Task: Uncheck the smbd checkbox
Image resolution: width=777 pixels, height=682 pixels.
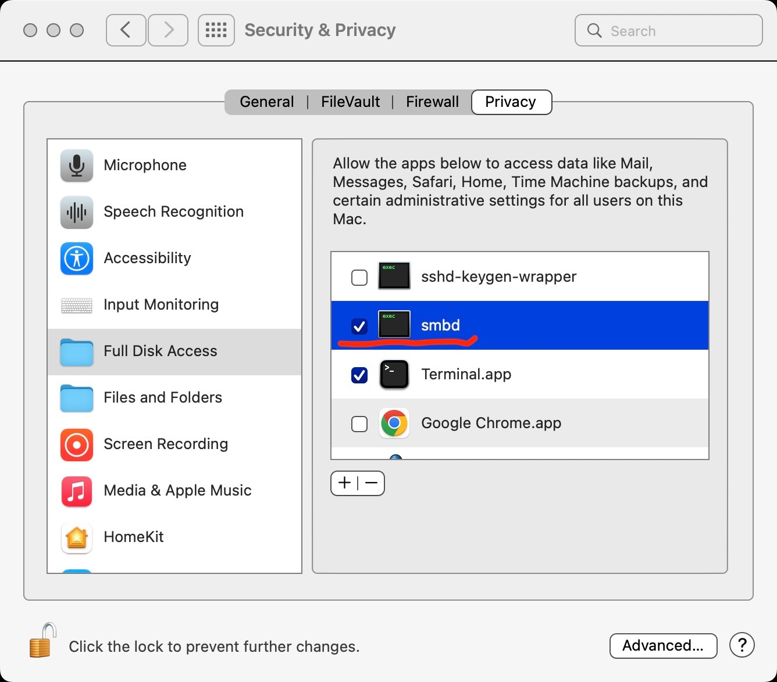Action: point(359,326)
